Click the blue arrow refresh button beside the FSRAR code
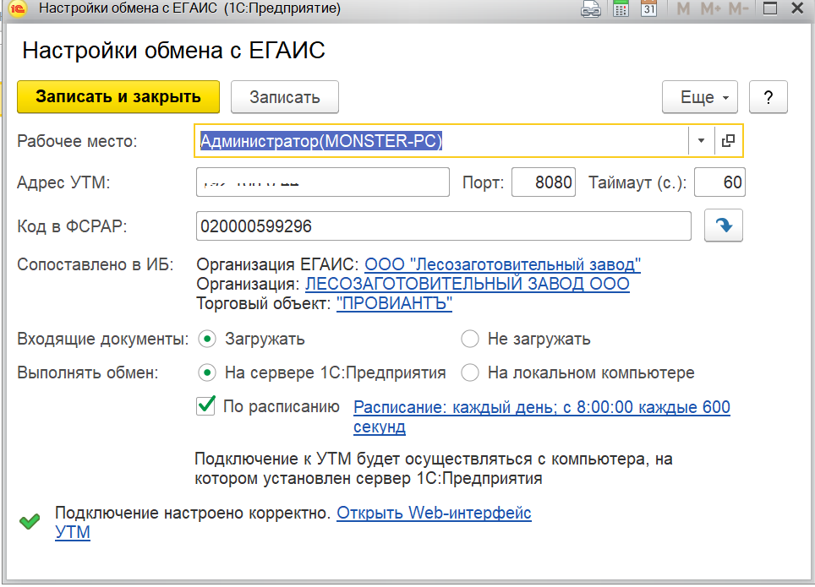 pos(724,226)
